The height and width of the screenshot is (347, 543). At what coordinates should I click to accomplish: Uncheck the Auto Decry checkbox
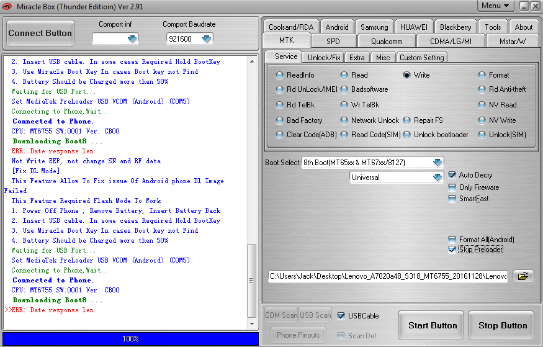pos(452,175)
